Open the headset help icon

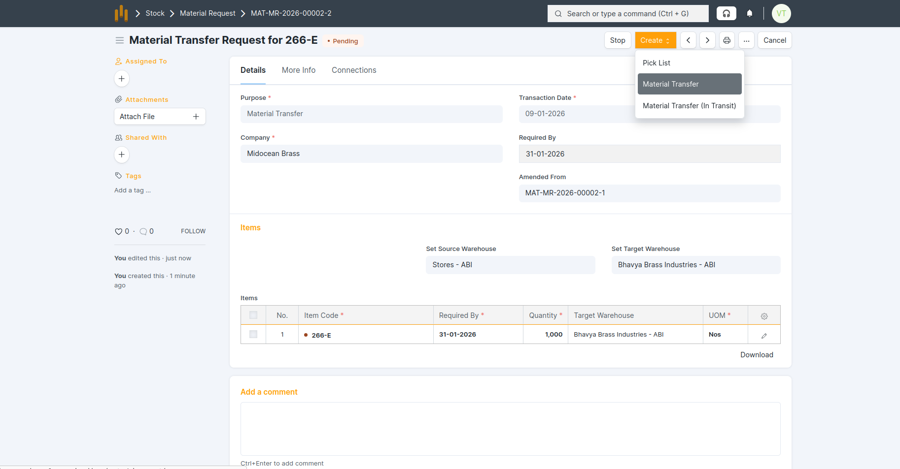pos(726,13)
